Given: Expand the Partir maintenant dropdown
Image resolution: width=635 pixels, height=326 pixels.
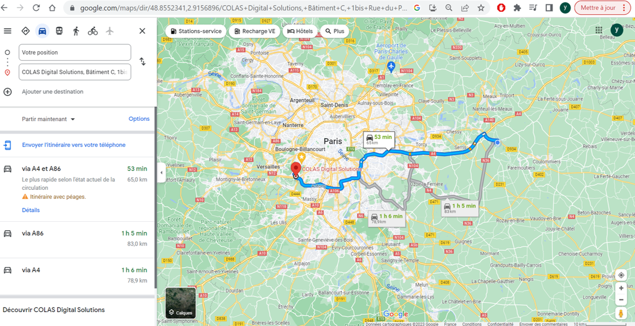Looking at the screenshot, I should pos(49,119).
